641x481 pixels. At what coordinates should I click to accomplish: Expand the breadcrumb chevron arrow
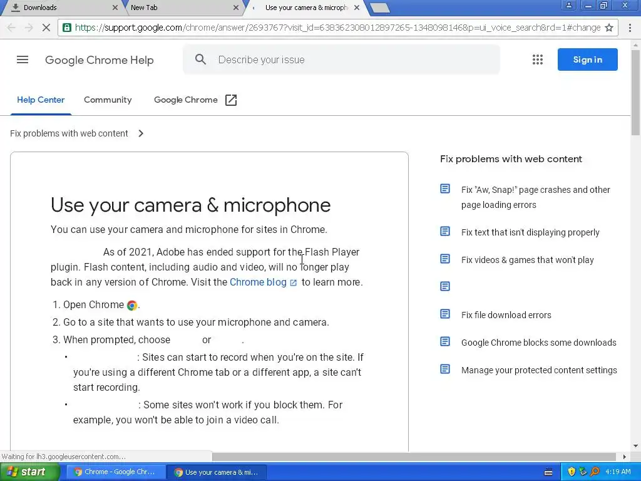click(141, 133)
